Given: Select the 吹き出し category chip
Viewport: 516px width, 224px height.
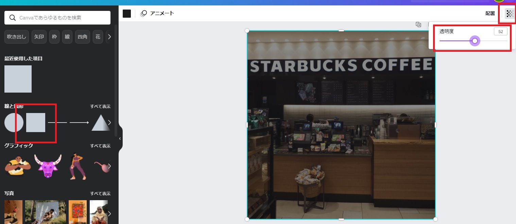Looking at the screenshot, I should tap(17, 37).
